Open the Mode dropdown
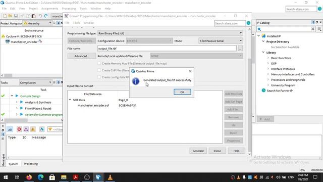Viewport: 323px width, 182px height. coord(221,41)
